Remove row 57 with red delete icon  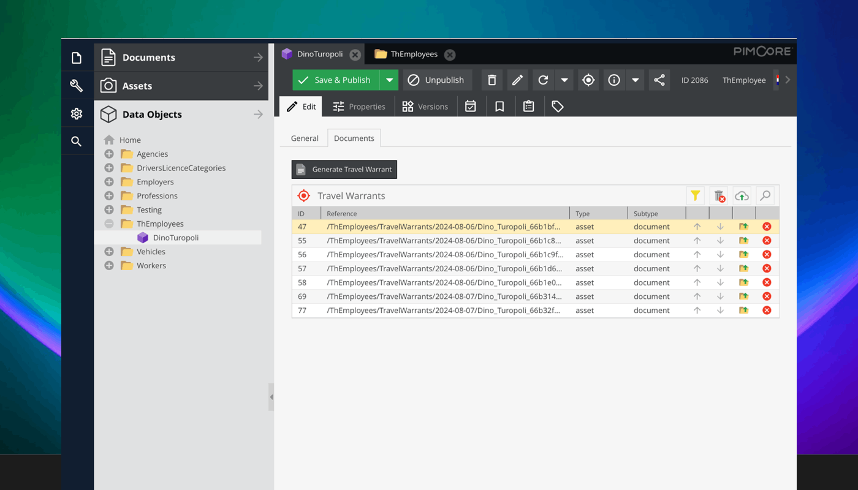tap(767, 269)
